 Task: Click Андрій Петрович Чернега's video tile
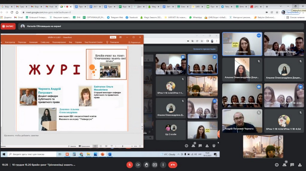point(242,121)
